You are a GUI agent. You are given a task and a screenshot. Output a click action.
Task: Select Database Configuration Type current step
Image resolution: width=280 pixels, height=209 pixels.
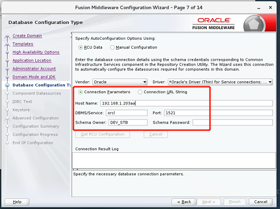coord(42,85)
